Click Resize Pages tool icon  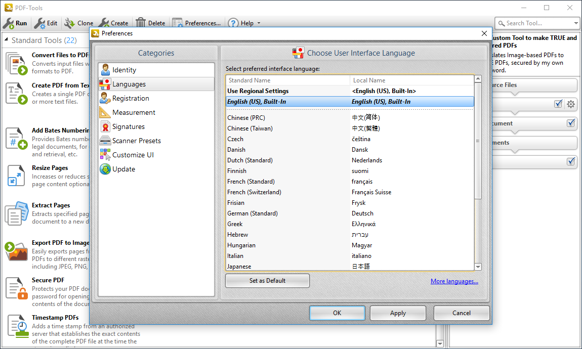16,176
